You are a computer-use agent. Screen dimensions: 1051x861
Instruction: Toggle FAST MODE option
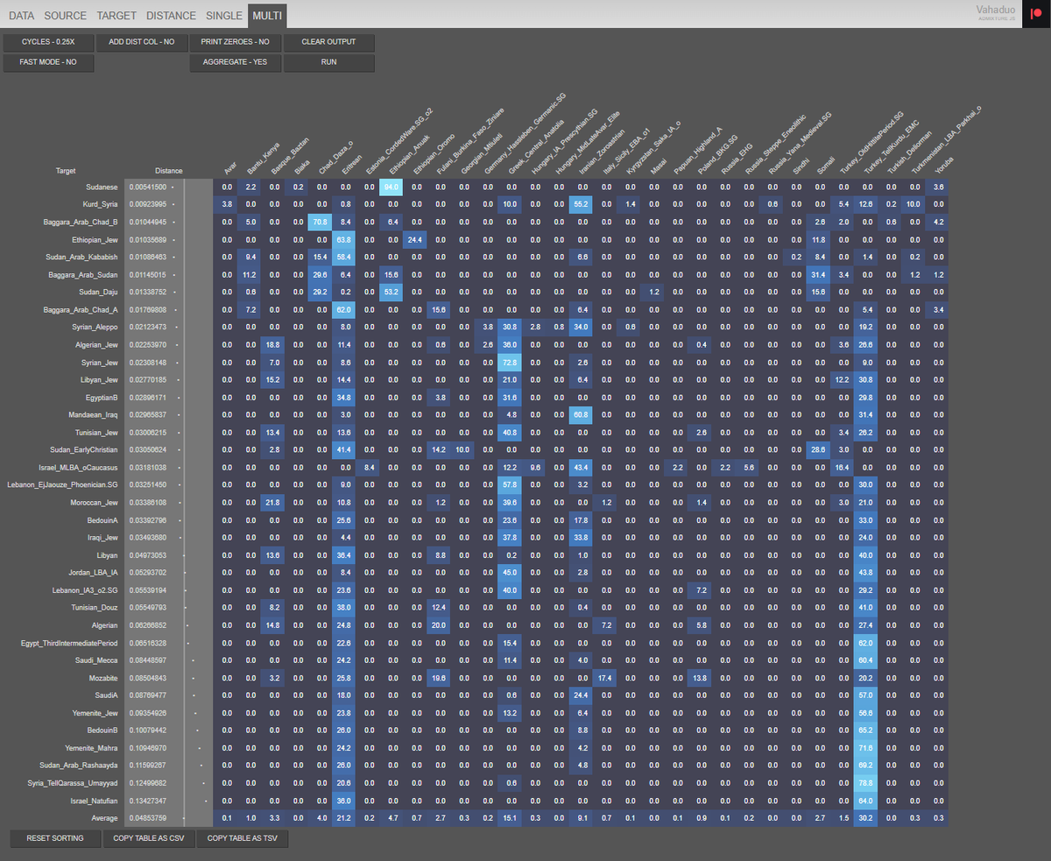48,62
